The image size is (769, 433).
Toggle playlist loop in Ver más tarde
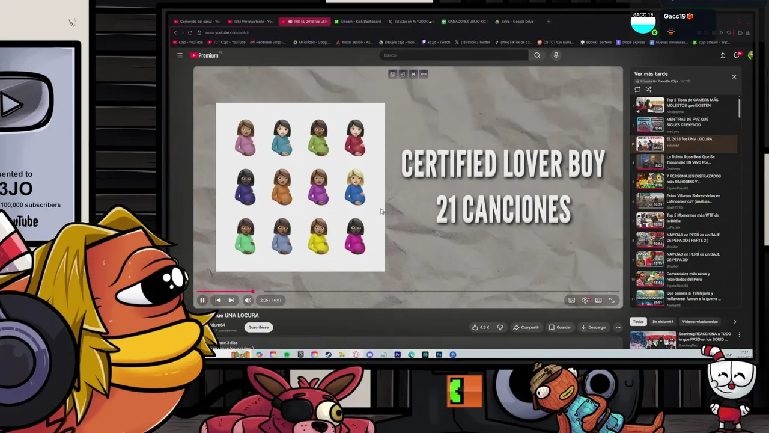[x=637, y=90]
